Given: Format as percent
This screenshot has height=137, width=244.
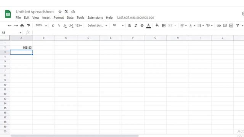Looking at the screenshot, I should point(59,25).
